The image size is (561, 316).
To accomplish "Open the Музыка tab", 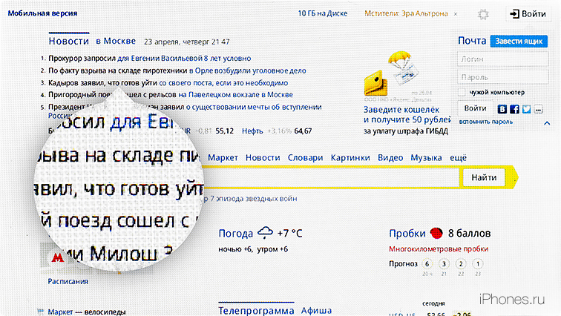I will coord(426,158).
